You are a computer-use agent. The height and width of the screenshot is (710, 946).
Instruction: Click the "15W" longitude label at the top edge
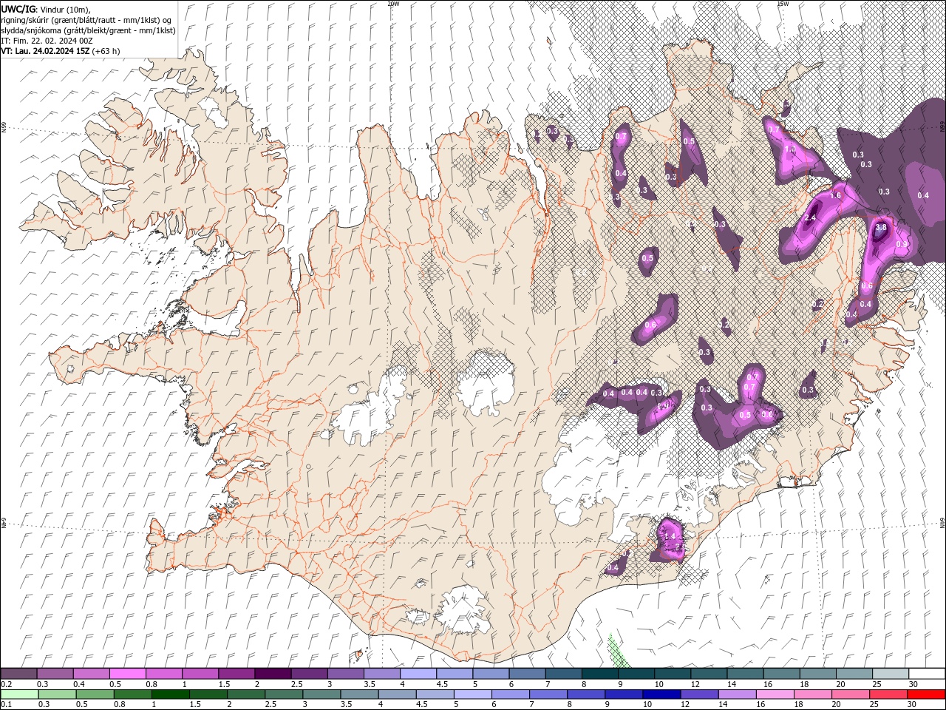[x=783, y=4]
